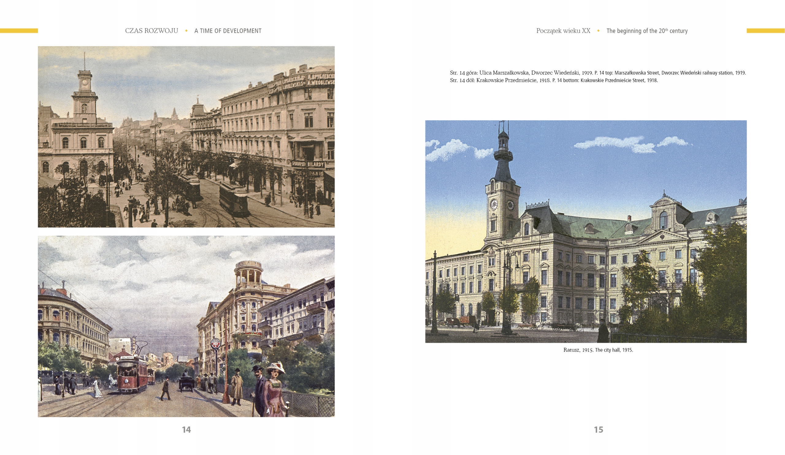Screen dimensions: 785x455
Task: Click the city hall clock face
Action: point(494,204)
